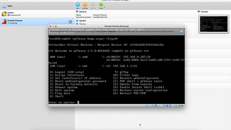Click the VM preview thumbnail

click(x=214, y=24)
